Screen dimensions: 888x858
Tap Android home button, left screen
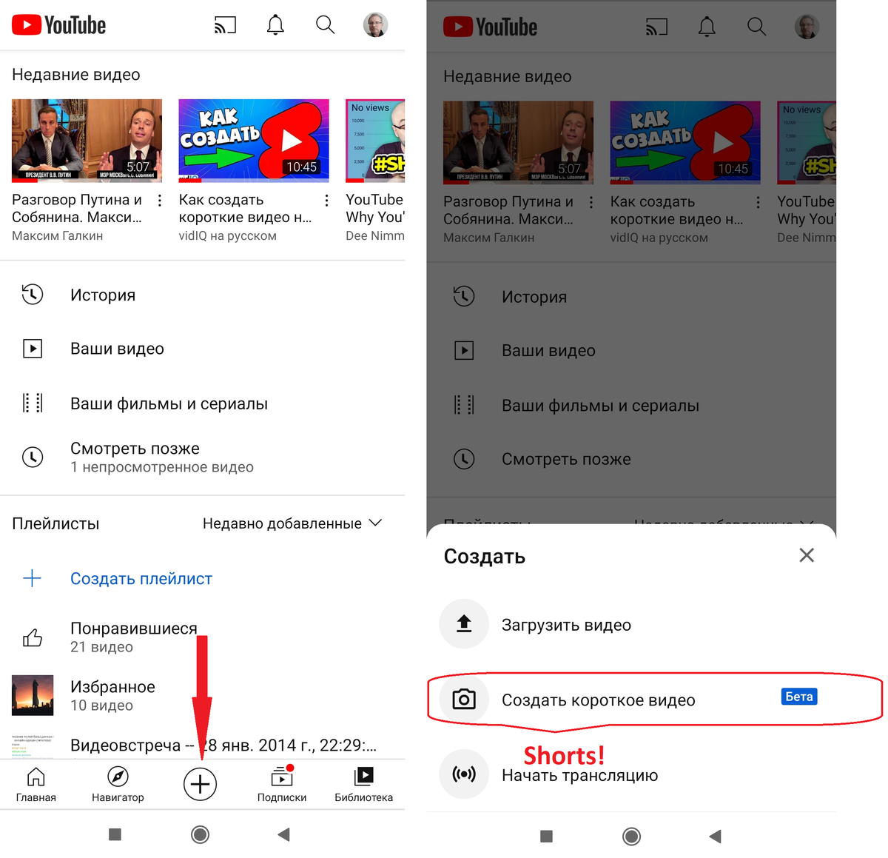pos(200,834)
